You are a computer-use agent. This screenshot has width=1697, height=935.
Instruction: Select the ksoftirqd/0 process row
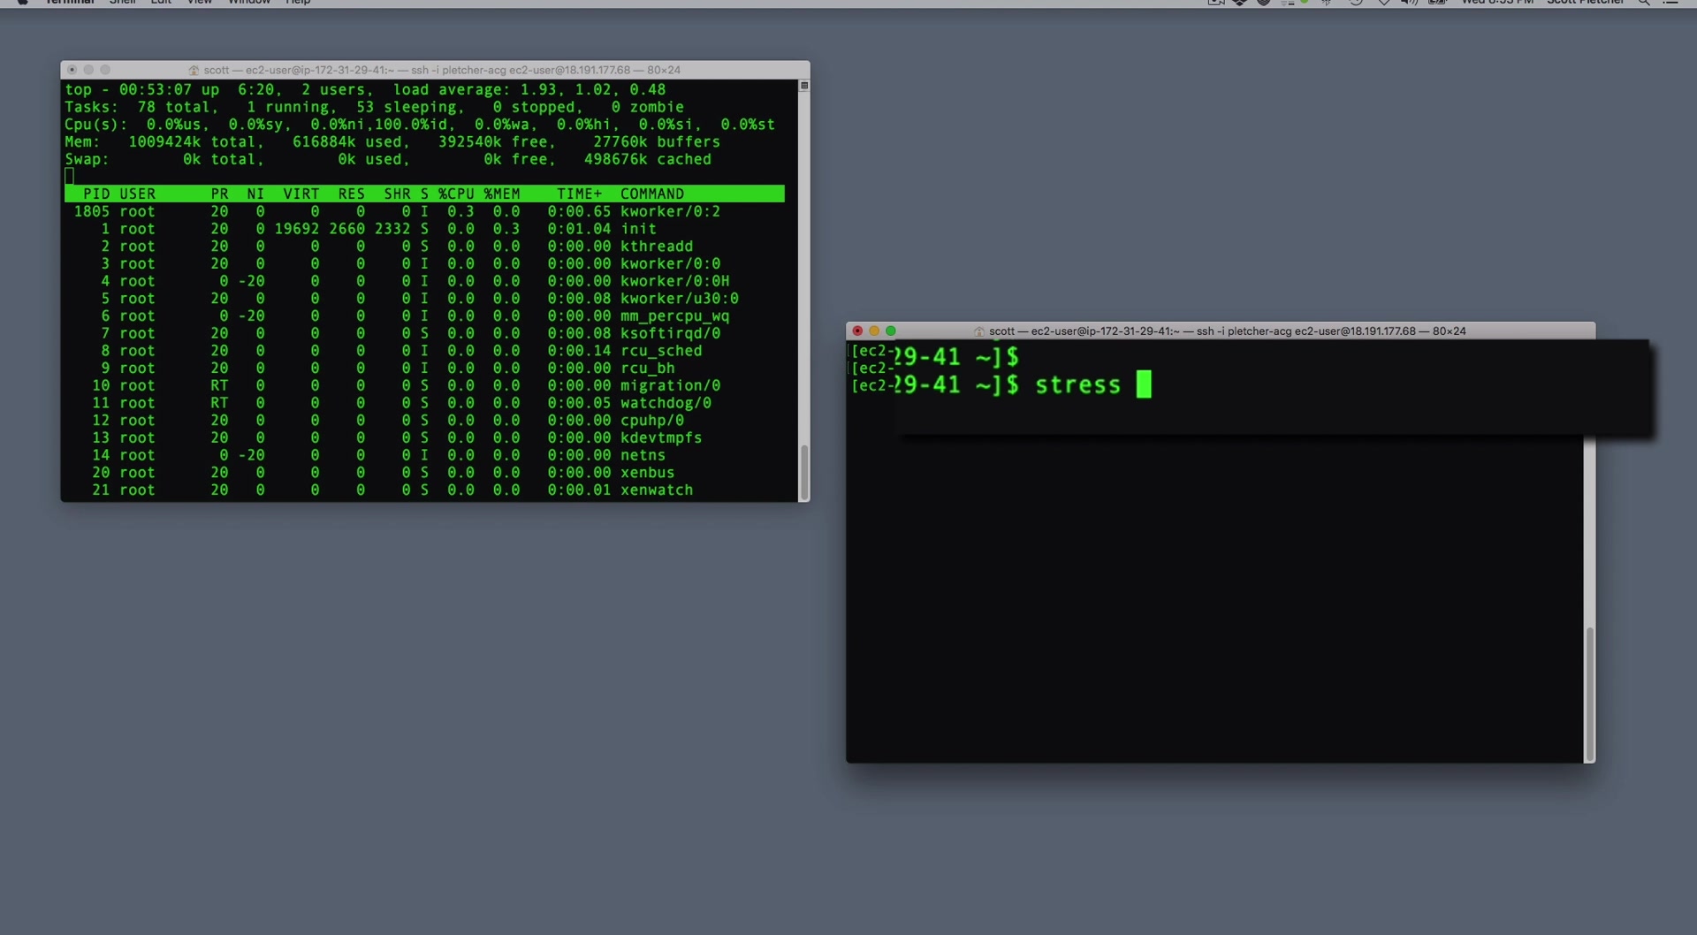[x=424, y=333]
